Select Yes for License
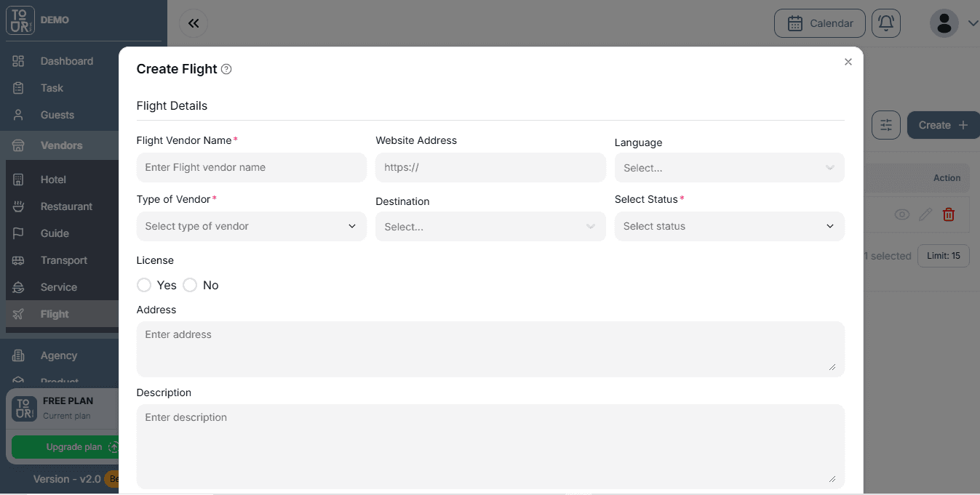The image size is (980, 495). [x=144, y=285]
